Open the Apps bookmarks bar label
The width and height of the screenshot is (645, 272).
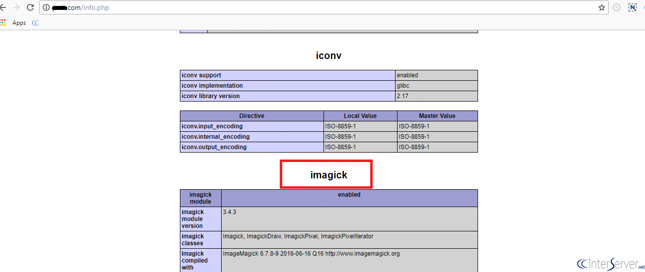[19, 23]
